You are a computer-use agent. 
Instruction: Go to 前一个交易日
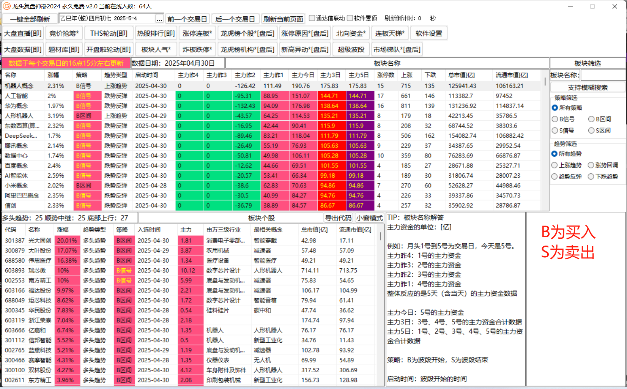[187, 19]
